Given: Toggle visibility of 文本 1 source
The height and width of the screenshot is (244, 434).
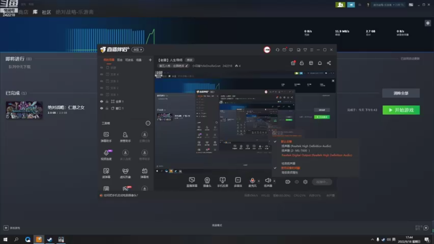Looking at the screenshot, I should coord(101,95).
